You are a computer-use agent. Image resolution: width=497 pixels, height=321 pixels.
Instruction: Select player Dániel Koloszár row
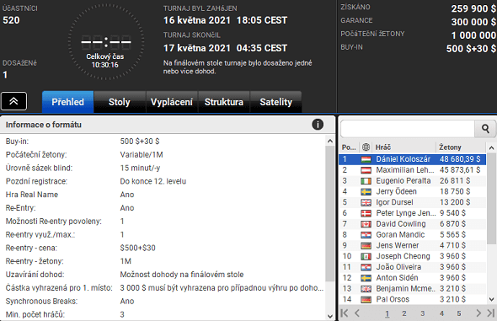(x=412, y=159)
